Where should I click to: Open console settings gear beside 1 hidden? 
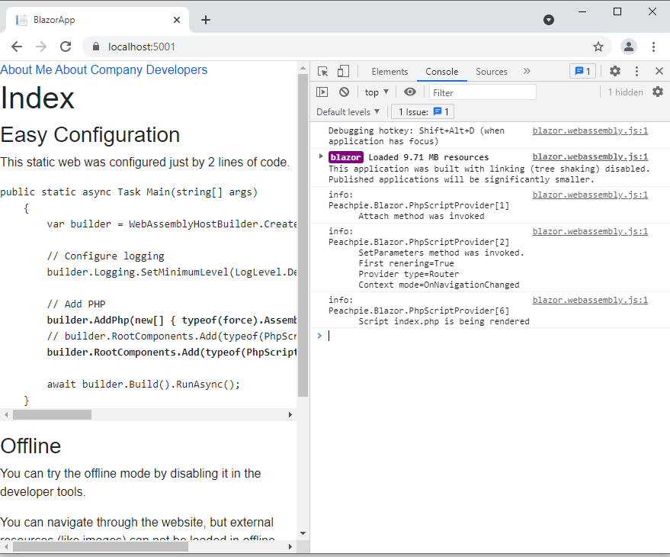tap(658, 92)
